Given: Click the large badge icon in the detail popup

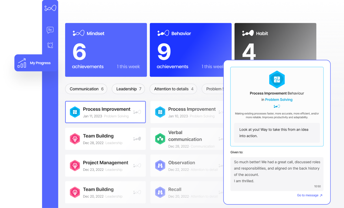Looking at the screenshot, I should click(x=277, y=79).
